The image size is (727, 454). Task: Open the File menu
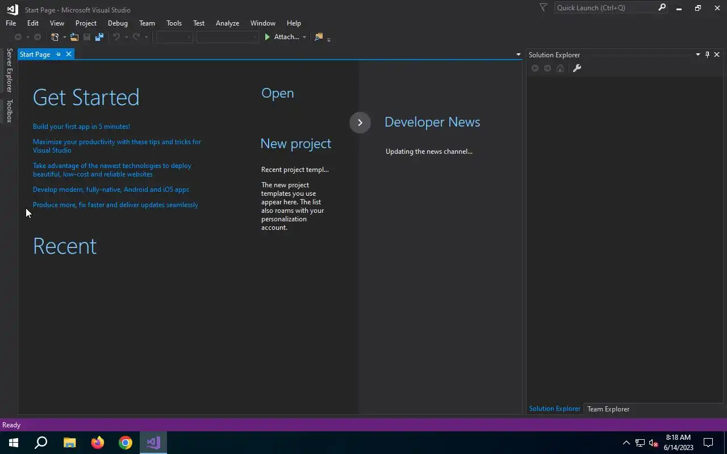click(x=11, y=23)
